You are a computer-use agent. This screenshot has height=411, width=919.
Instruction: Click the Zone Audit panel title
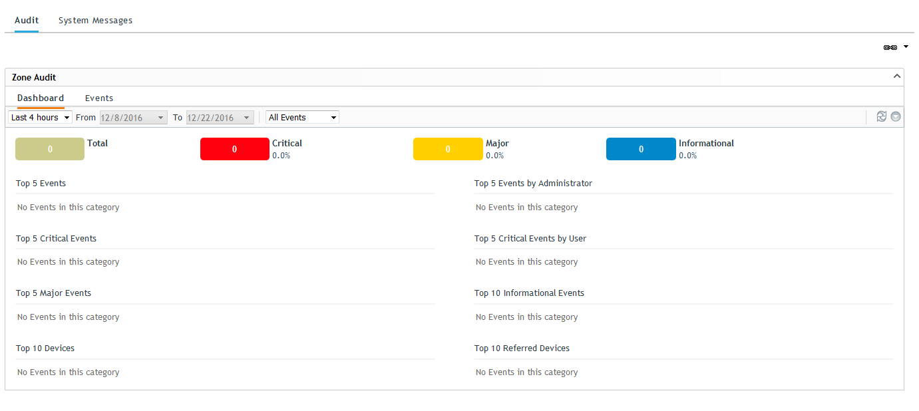coord(34,77)
